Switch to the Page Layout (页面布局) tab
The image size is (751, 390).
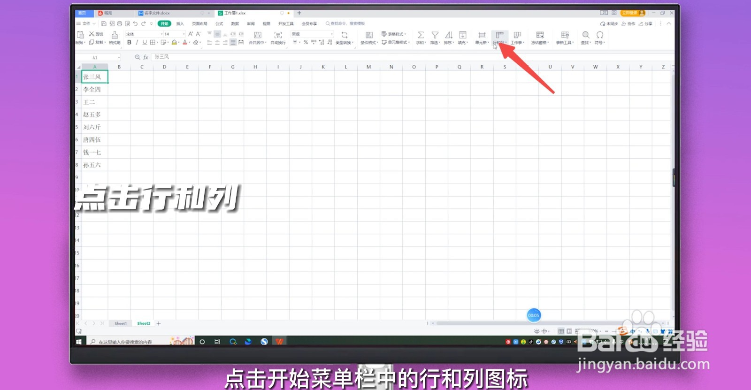(x=199, y=23)
